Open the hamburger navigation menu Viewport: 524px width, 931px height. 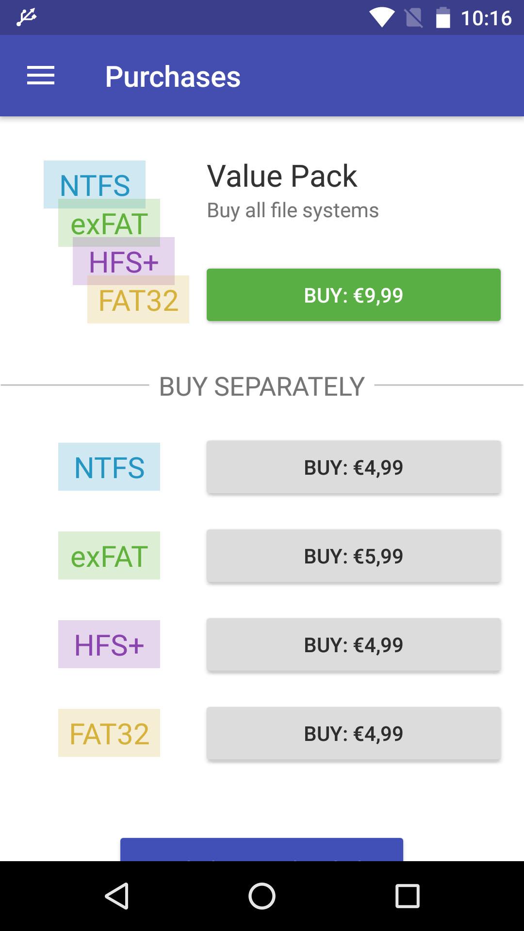(x=41, y=76)
